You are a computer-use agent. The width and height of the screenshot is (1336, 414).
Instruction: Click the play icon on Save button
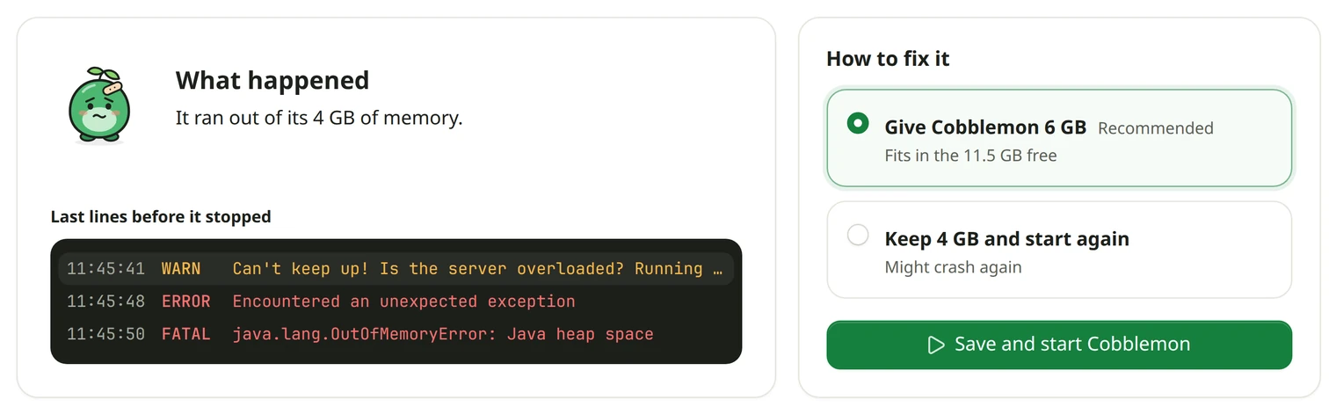pos(937,345)
